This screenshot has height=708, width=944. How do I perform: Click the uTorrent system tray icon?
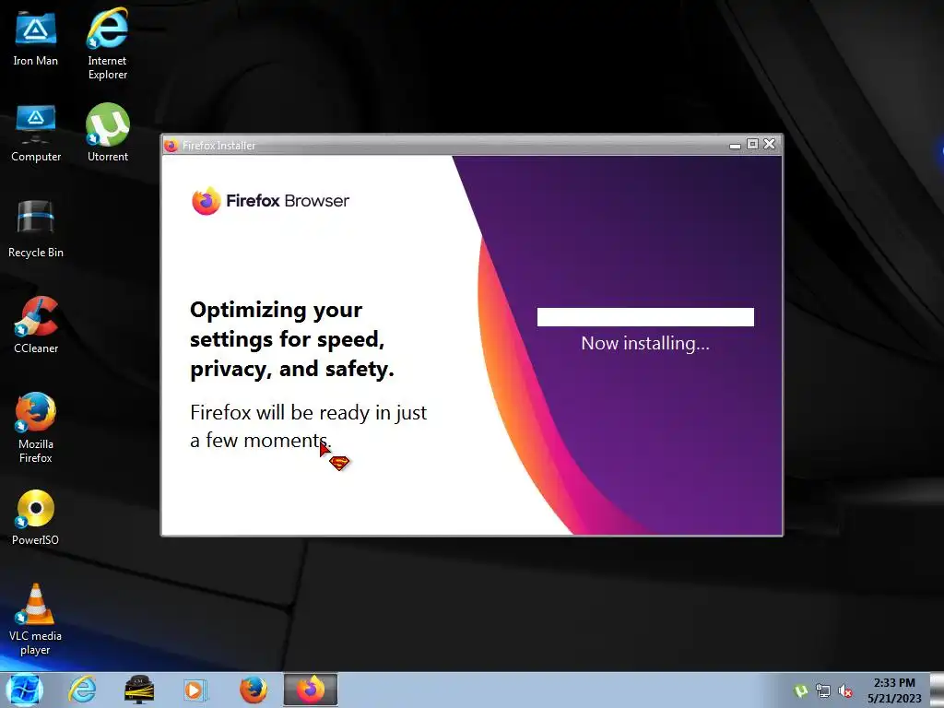[801, 690]
